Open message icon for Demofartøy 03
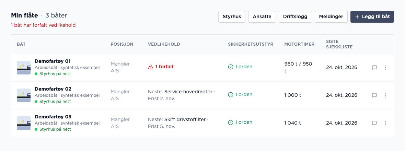 374,124
